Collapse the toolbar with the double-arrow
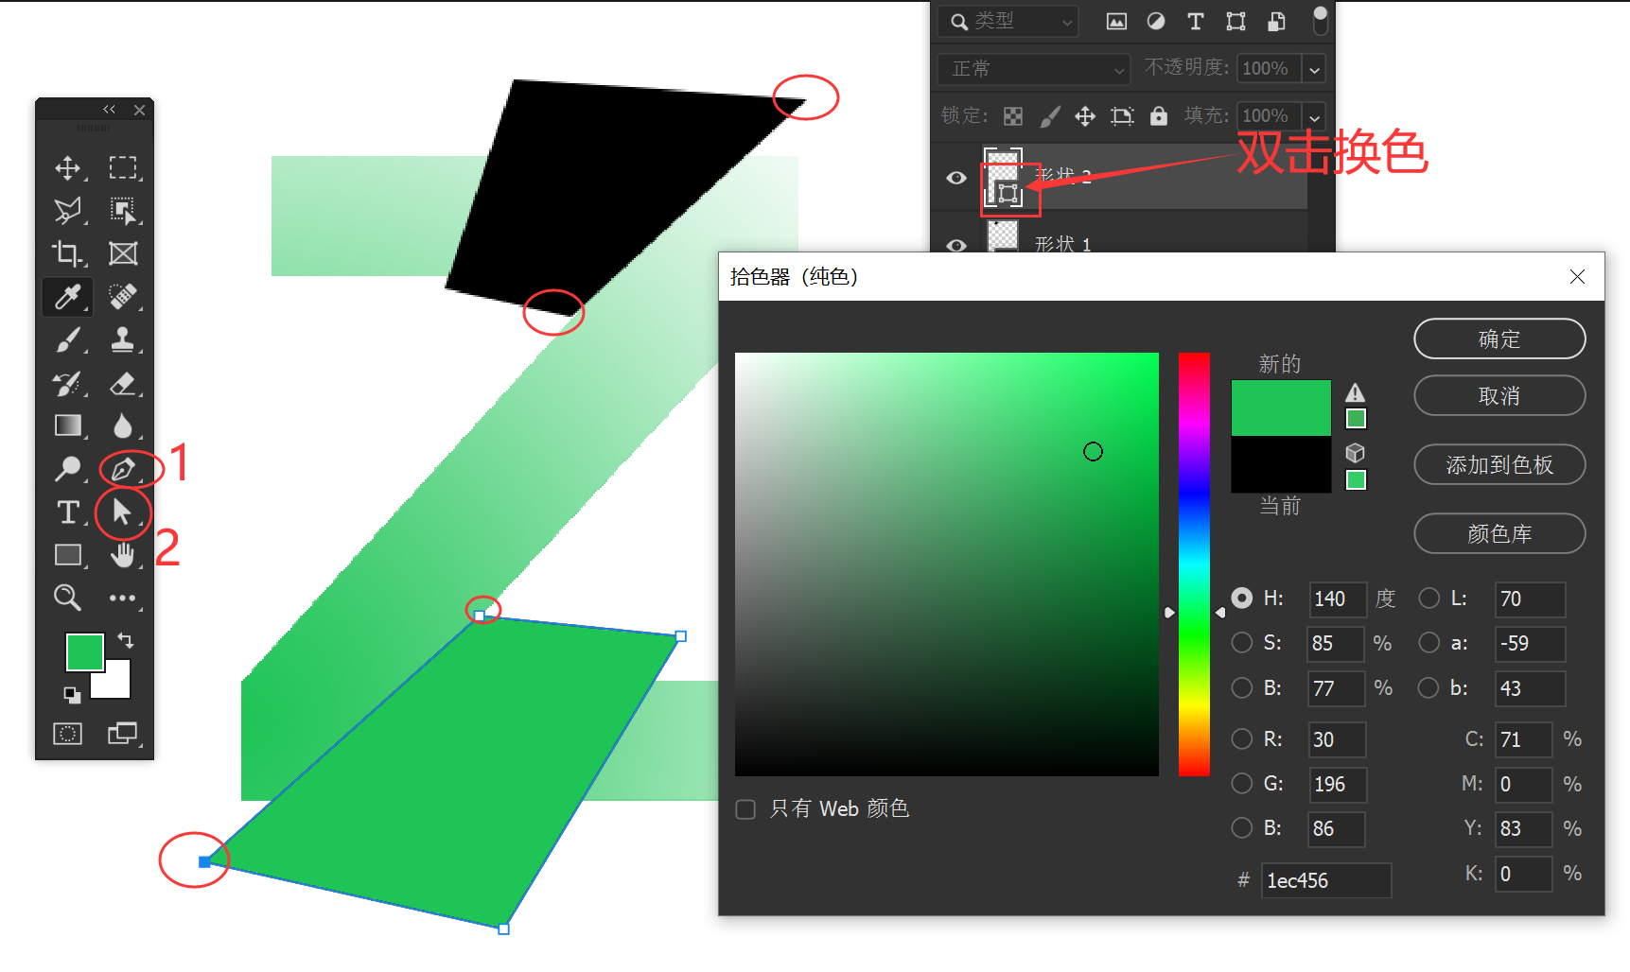1630x972 pixels. point(110,110)
